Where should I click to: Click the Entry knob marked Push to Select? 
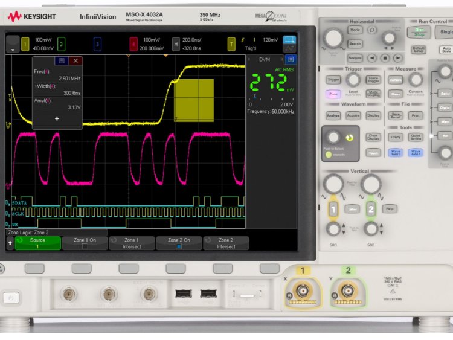(333, 138)
